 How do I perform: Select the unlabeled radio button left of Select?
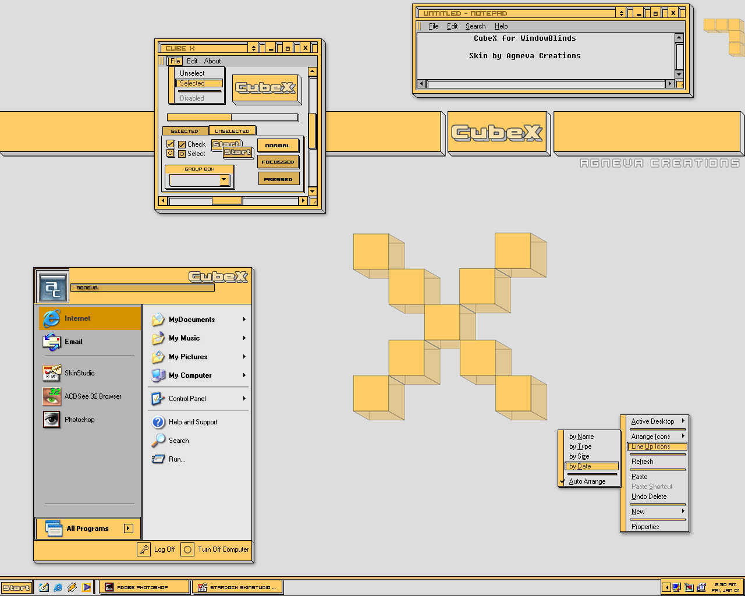(x=171, y=153)
